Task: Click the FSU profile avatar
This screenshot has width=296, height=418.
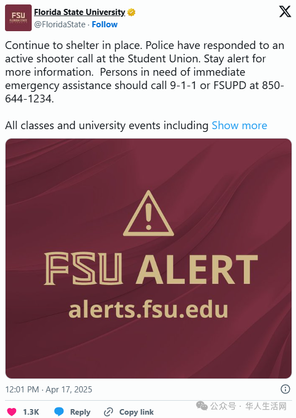Action: coord(18,18)
